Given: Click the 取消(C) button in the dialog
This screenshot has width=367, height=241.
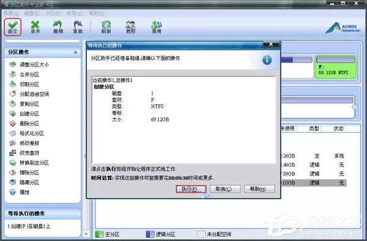Looking at the screenshot, I should tap(225, 189).
